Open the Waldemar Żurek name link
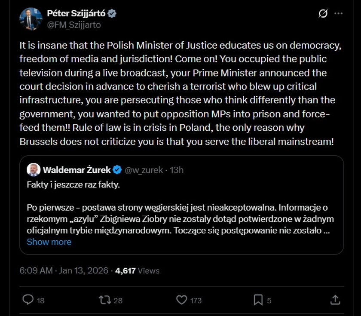Viewport: 361px width, 316px height. coord(76,170)
